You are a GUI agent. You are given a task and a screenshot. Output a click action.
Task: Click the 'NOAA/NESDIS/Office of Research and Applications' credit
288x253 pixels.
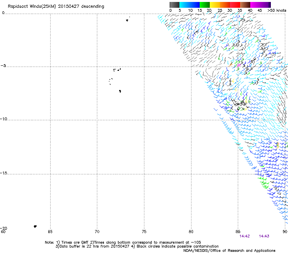(229, 251)
